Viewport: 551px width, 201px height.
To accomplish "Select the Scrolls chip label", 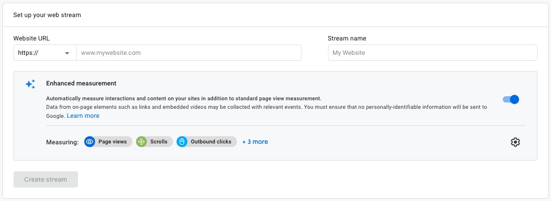I will (159, 142).
